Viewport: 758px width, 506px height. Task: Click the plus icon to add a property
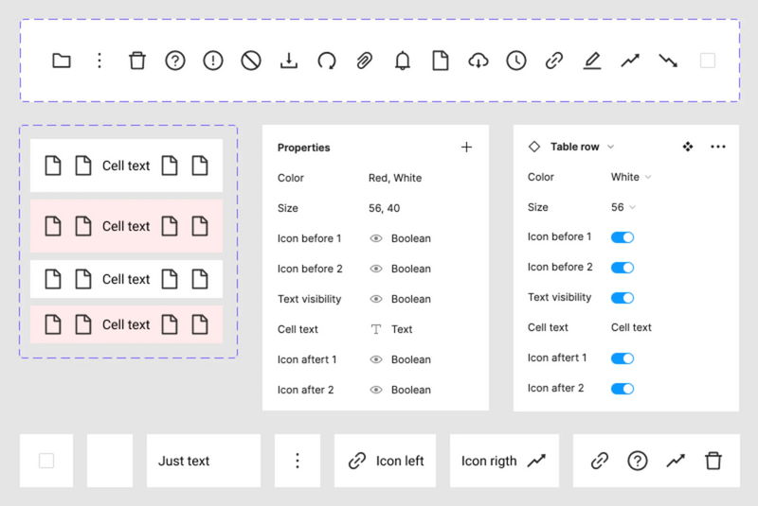point(466,148)
